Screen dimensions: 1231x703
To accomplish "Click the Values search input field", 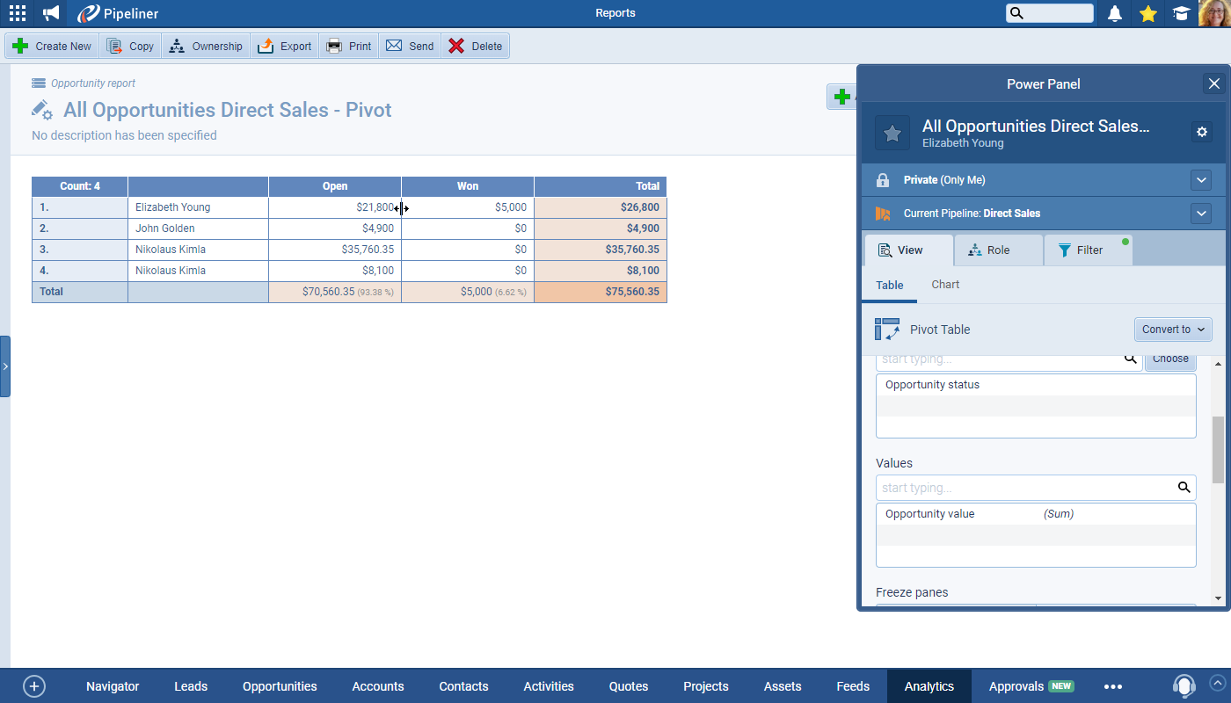I will (x=1024, y=488).
